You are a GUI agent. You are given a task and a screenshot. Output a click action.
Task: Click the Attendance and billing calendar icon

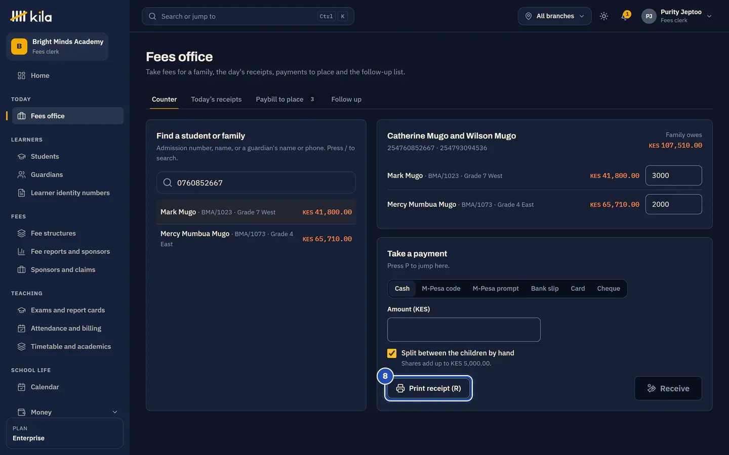[x=21, y=328]
